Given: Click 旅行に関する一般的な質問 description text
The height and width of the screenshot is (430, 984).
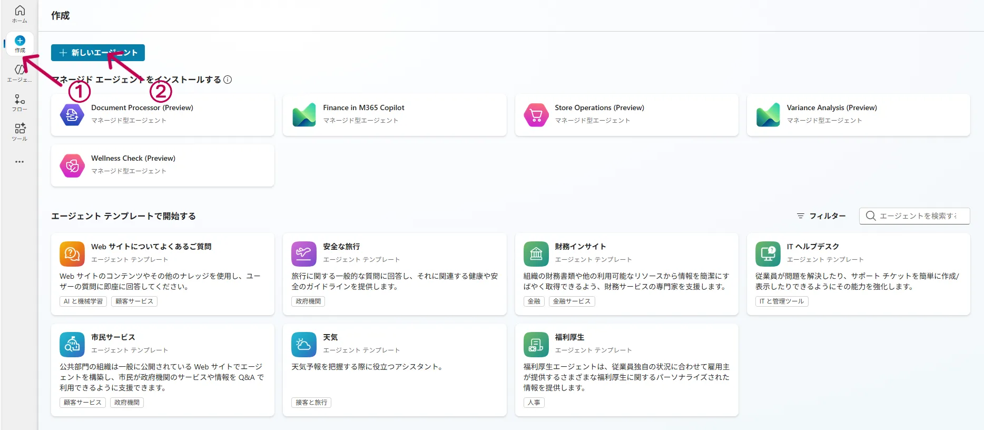Looking at the screenshot, I should click(395, 281).
